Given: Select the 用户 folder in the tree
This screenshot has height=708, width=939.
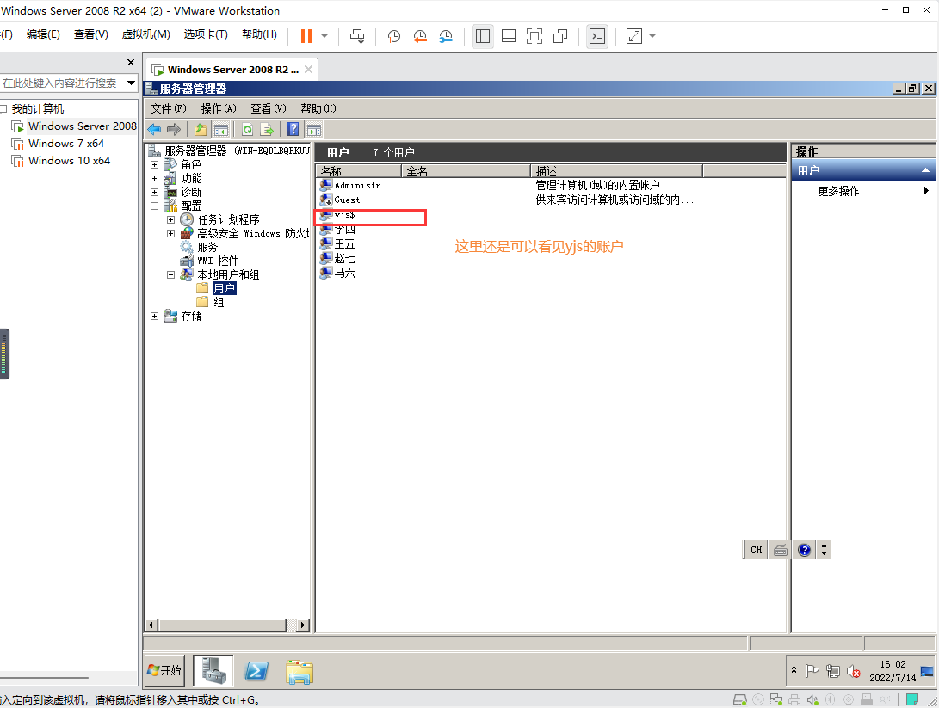Looking at the screenshot, I should 224,288.
